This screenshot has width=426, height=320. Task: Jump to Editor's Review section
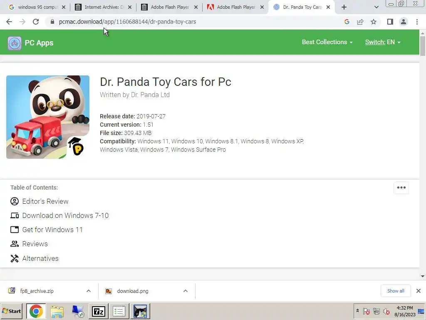[x=45, y=201]
